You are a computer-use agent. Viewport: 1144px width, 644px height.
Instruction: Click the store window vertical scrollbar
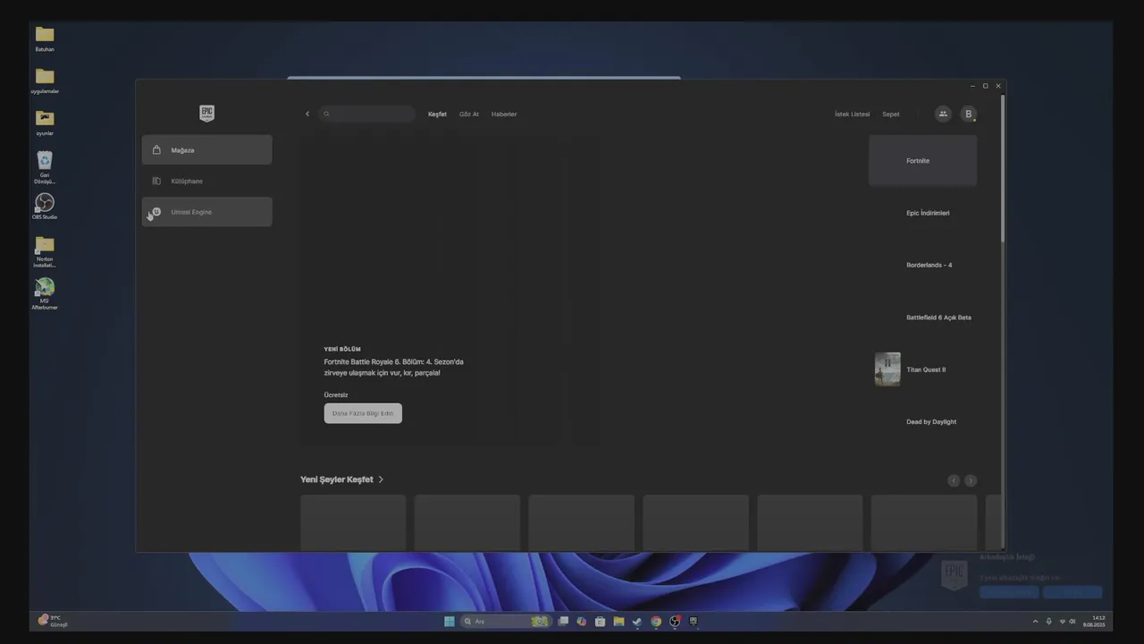1003,170
